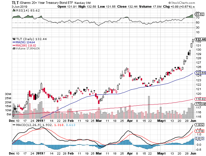
Task: Click the 1.932 MACD tag on the MACD axis
Action: [200, 125]
